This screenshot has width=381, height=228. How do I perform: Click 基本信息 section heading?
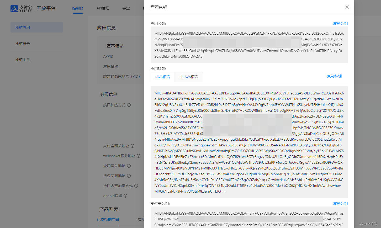115,46
